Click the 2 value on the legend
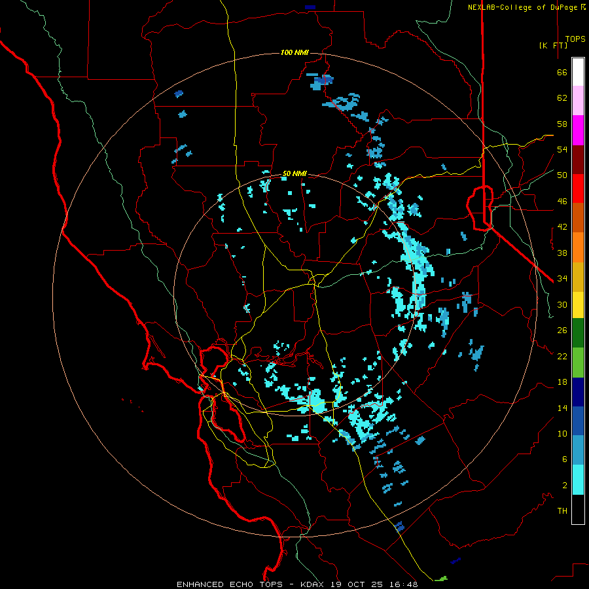This screenshot has width=589, height=589. (564, 486)
